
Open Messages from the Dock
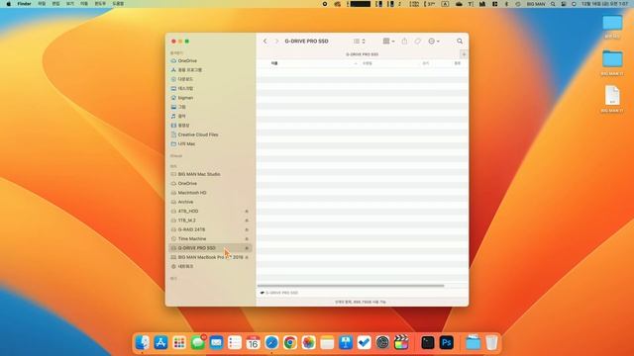tap(198, 343)
